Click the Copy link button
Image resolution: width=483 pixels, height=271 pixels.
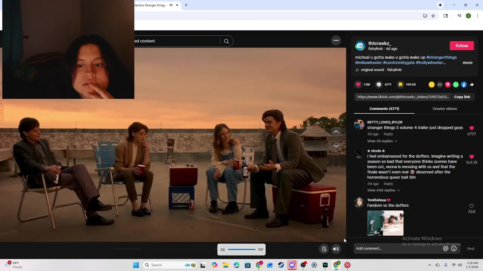click(x=462, y=97)
